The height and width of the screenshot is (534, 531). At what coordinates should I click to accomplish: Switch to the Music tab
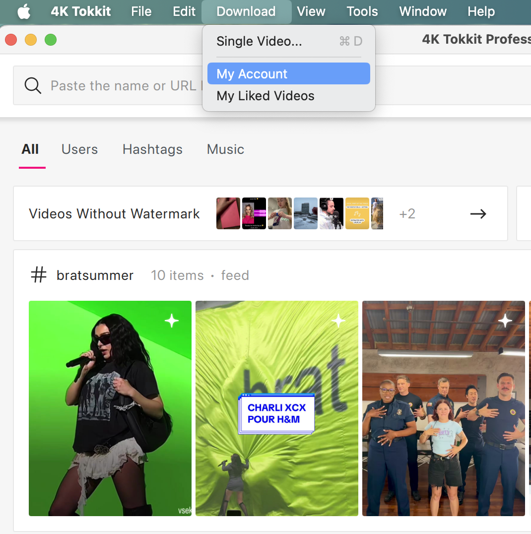[225, 149]
